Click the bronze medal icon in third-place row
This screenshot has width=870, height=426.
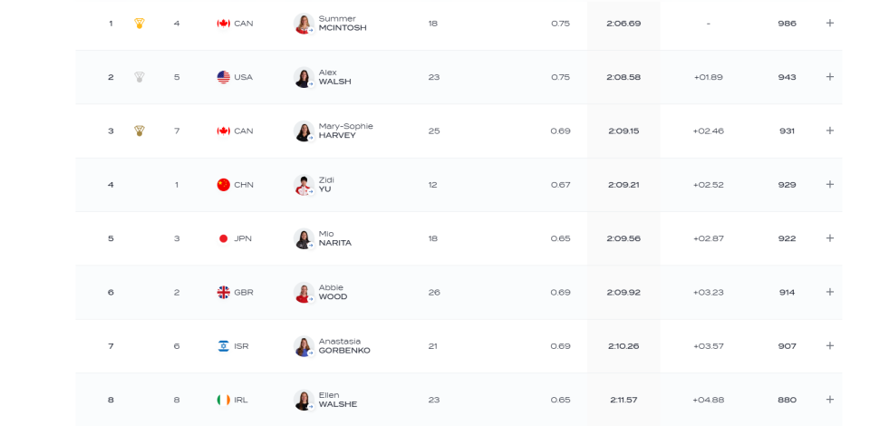pos(140,131)
